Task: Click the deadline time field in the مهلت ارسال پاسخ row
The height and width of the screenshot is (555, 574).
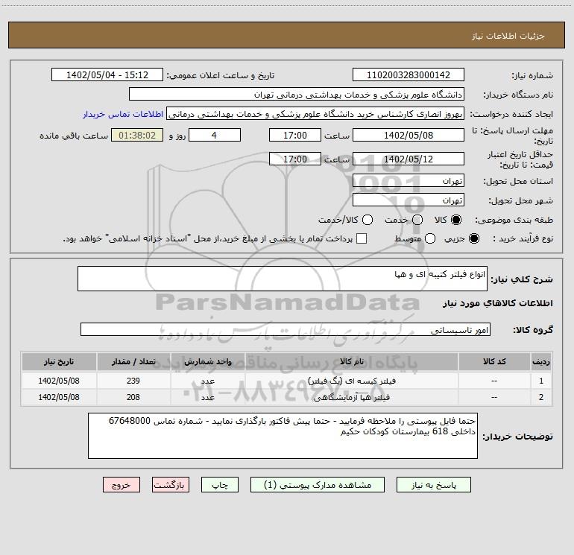Action: (x=295, y=135)
